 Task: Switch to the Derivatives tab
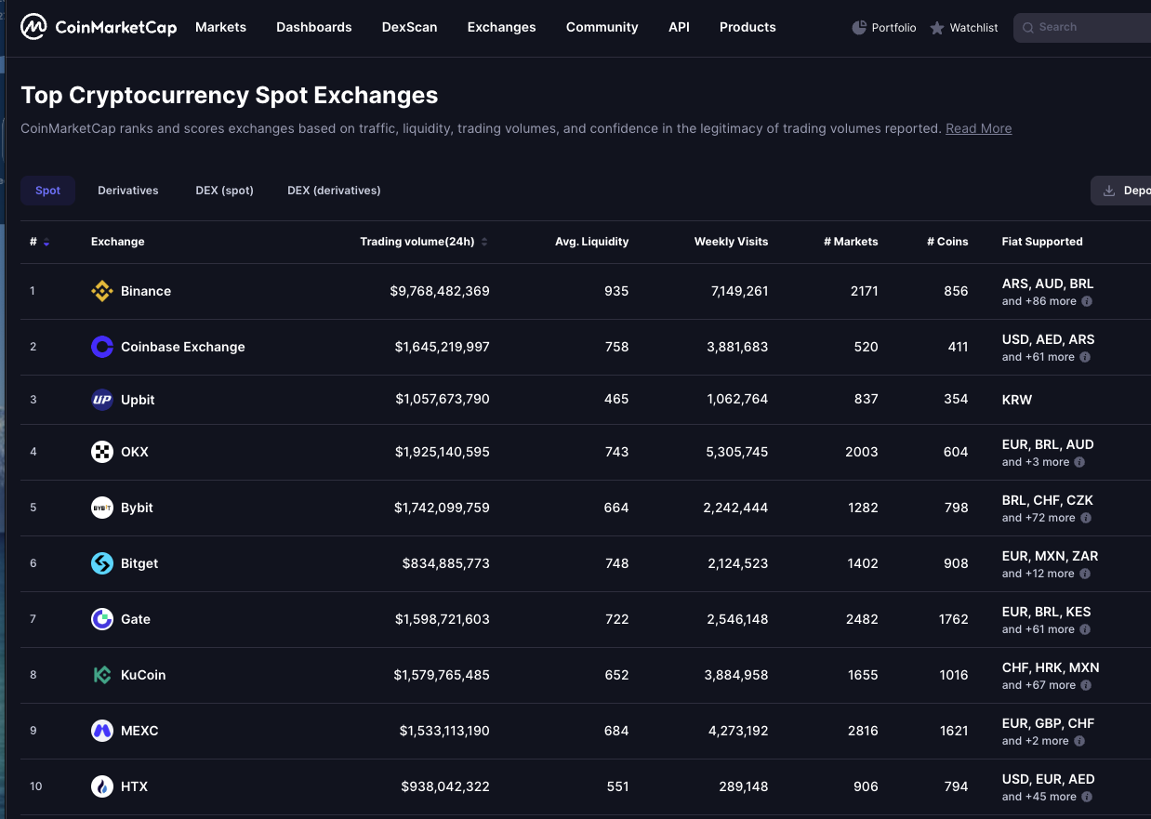(x=128, y=191)
